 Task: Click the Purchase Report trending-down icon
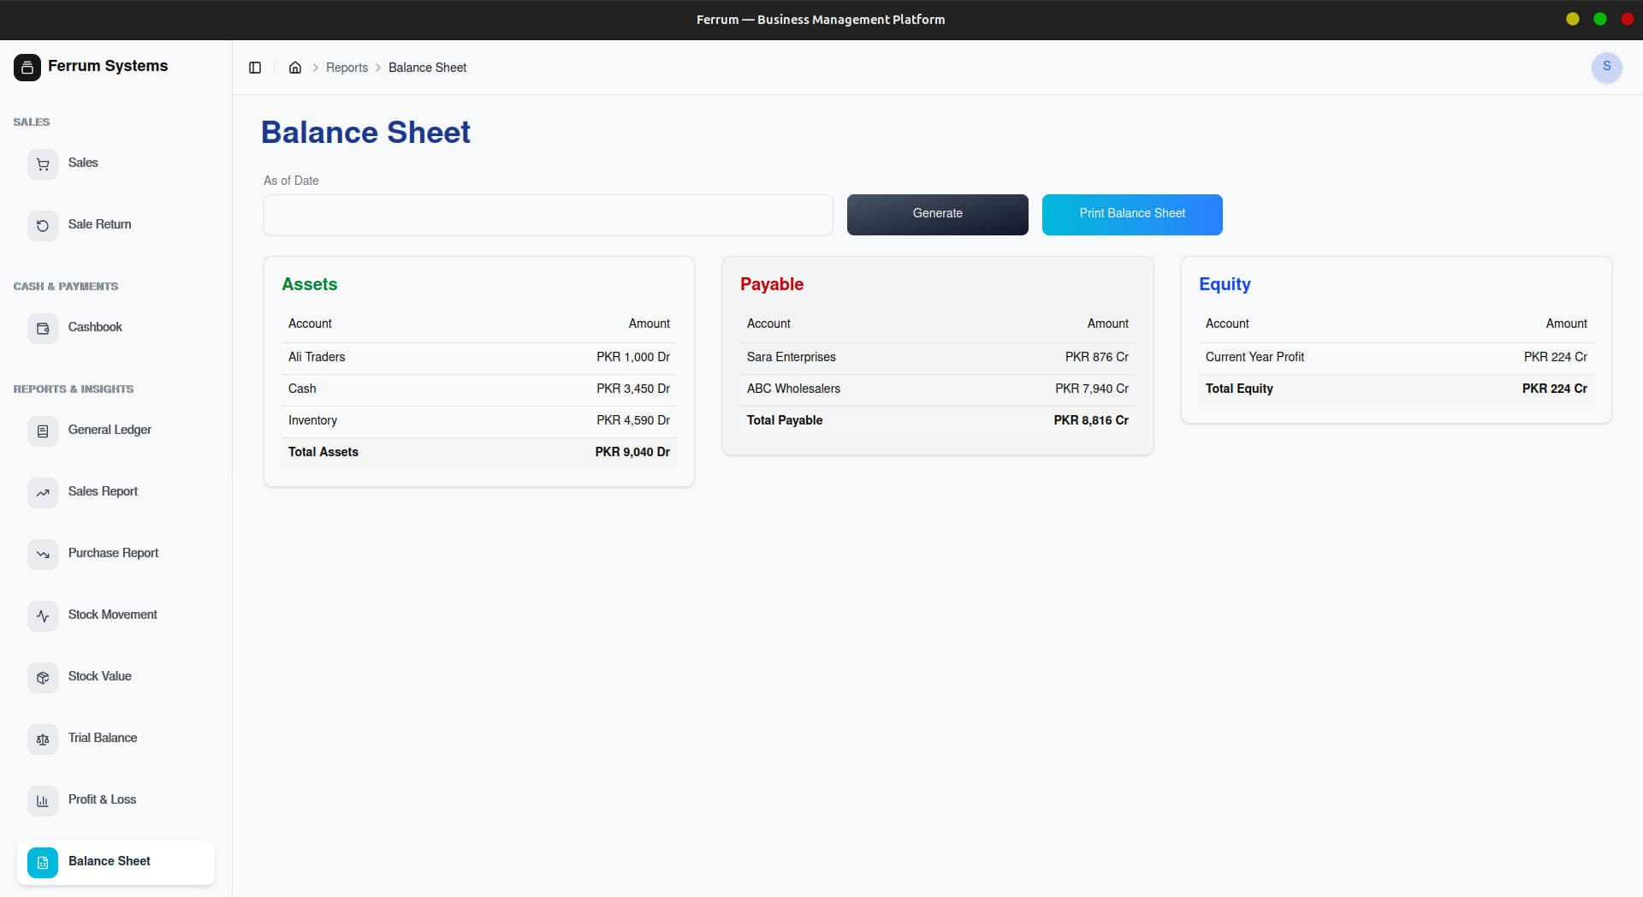tap(43, 554)
